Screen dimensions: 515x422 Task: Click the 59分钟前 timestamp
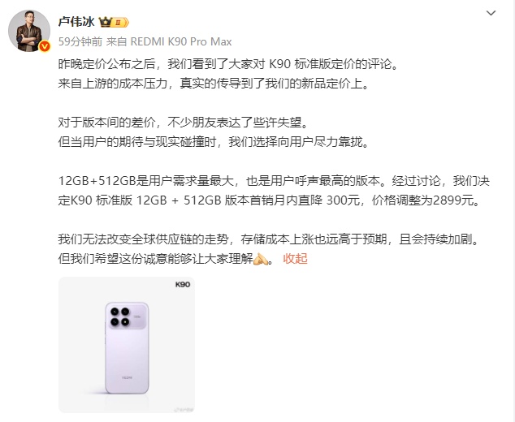(x=80, y=41)
